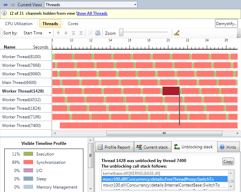The image size is (241, 192).
Task: Click legend panel scroll up arrow
Action: coord(90,140)
